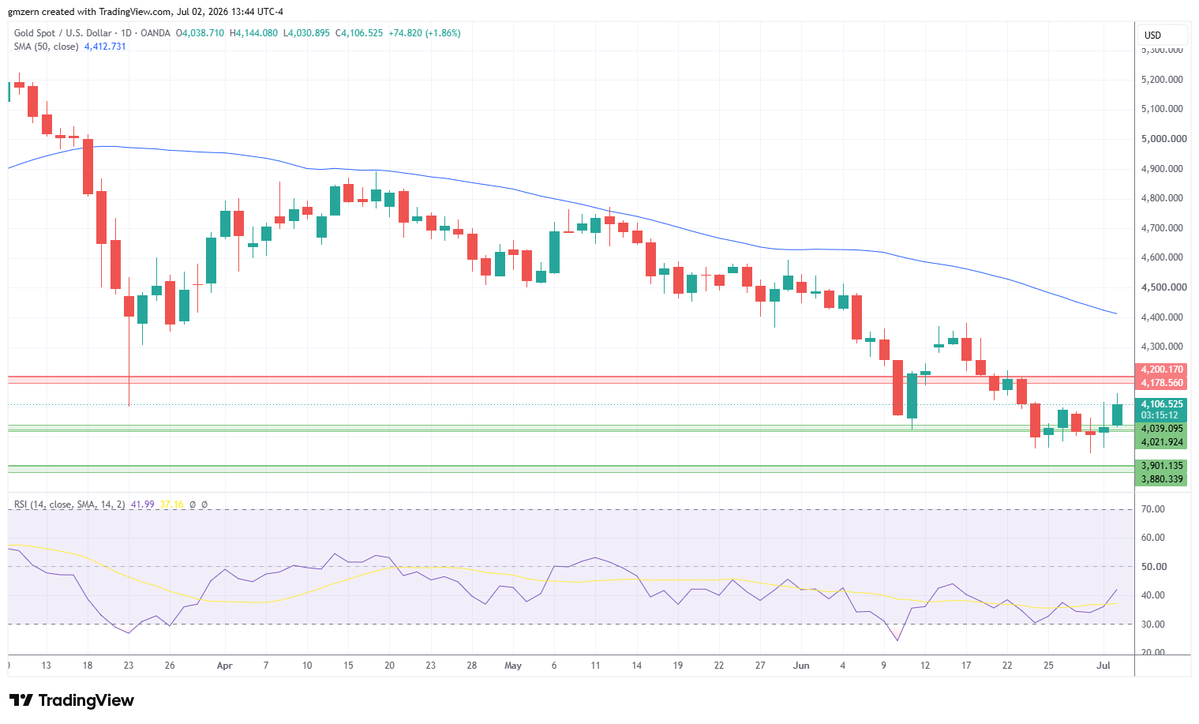Open the USD currency selector
This screenshot has width=1199, height=724.
pos(1163,35)
